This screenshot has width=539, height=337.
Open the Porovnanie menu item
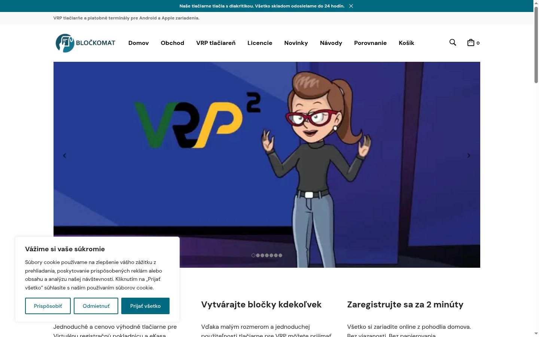point(371,43)
